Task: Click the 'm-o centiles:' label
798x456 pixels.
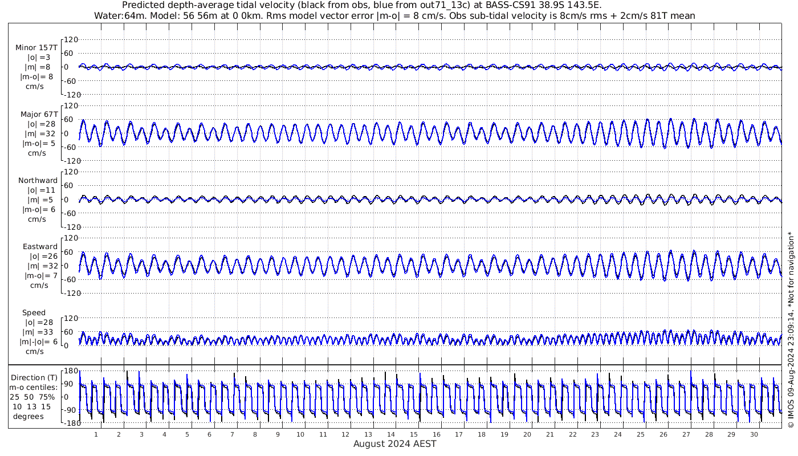Action: coord(33,387)
